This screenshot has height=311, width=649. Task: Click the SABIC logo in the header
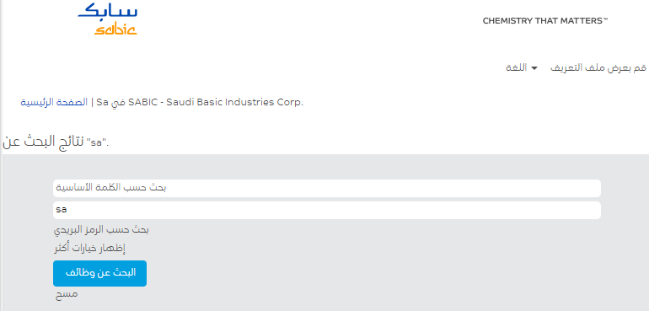[x=108, y=20]
